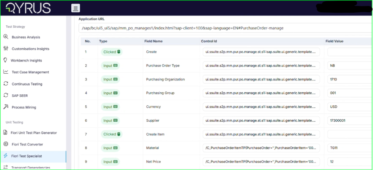Click the Fiori Test Converter chip icon
Screen dimensions: 373x170
[6, 144]
